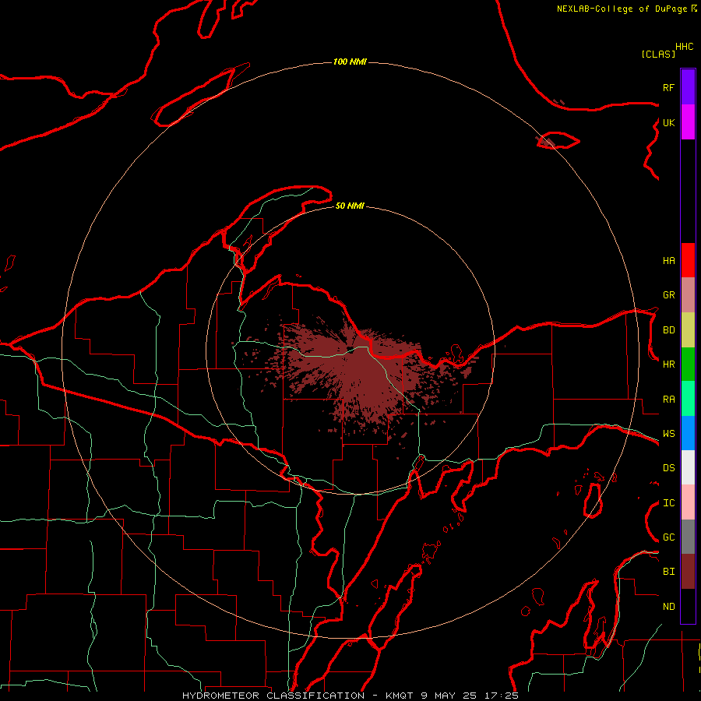Click the BI legend label
Viewport: 701px width, 701px height.
(669, 572)
